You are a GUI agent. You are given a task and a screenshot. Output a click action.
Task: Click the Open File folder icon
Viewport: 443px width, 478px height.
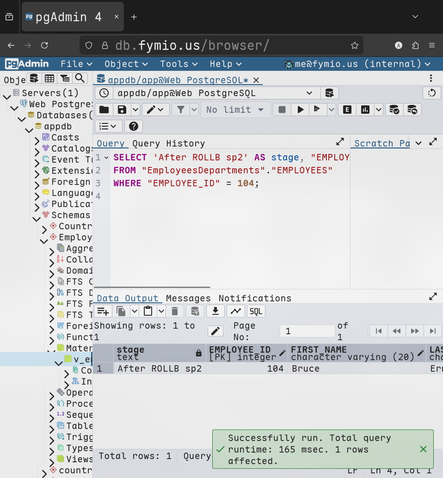pos(104,110)
